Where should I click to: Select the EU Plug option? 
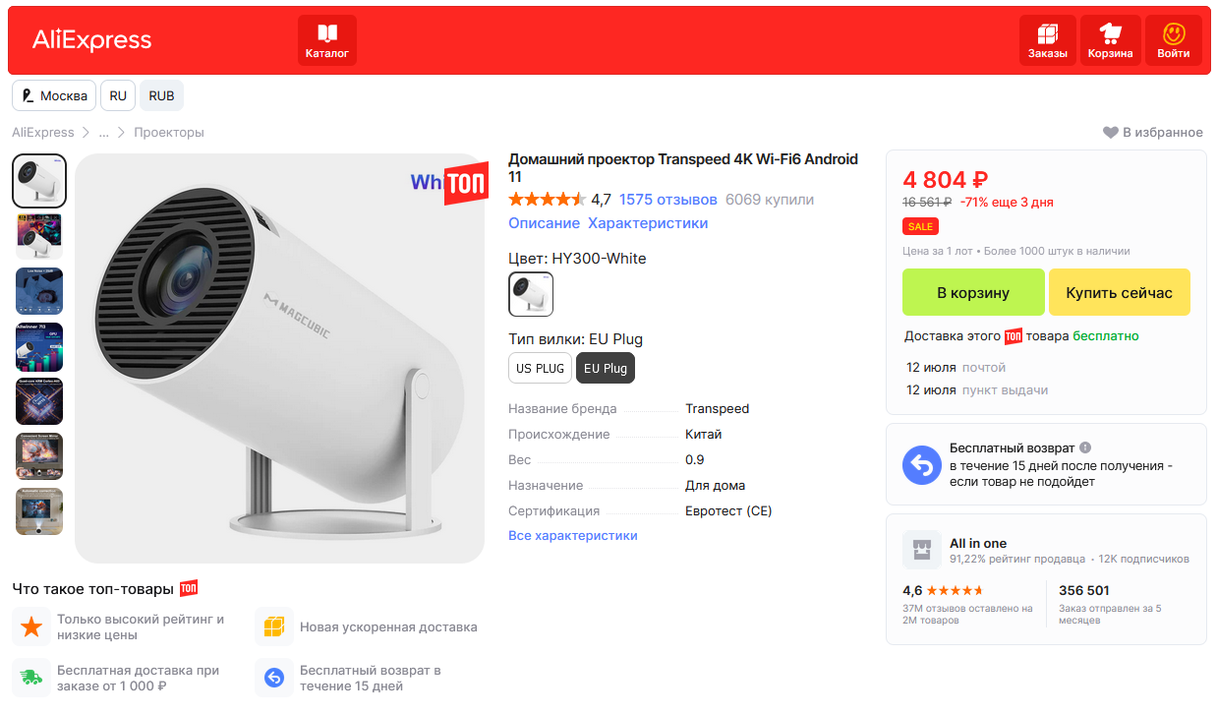coord(605,368)
